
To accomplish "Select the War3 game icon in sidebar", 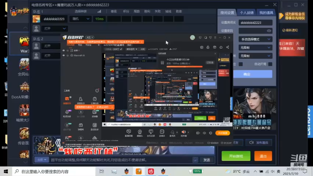I will pyautogui.click(x=24, y=44).
